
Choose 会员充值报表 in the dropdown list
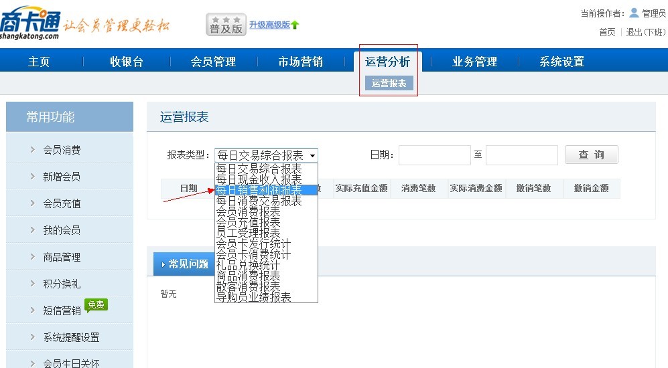coord(248,222)
